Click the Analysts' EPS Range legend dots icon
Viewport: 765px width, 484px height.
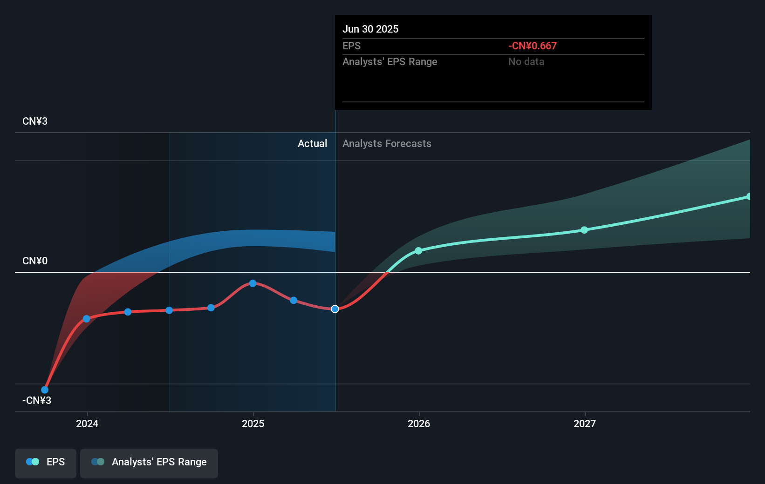point(98,462)
